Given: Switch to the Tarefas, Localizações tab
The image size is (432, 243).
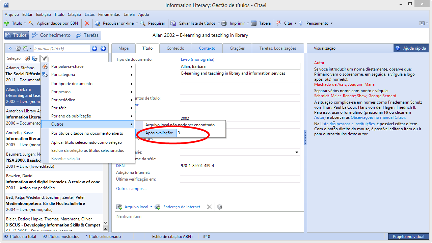Looking at the screenshot, I should [278, 48].
